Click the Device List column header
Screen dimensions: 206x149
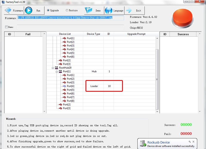[x=65, y=34]
